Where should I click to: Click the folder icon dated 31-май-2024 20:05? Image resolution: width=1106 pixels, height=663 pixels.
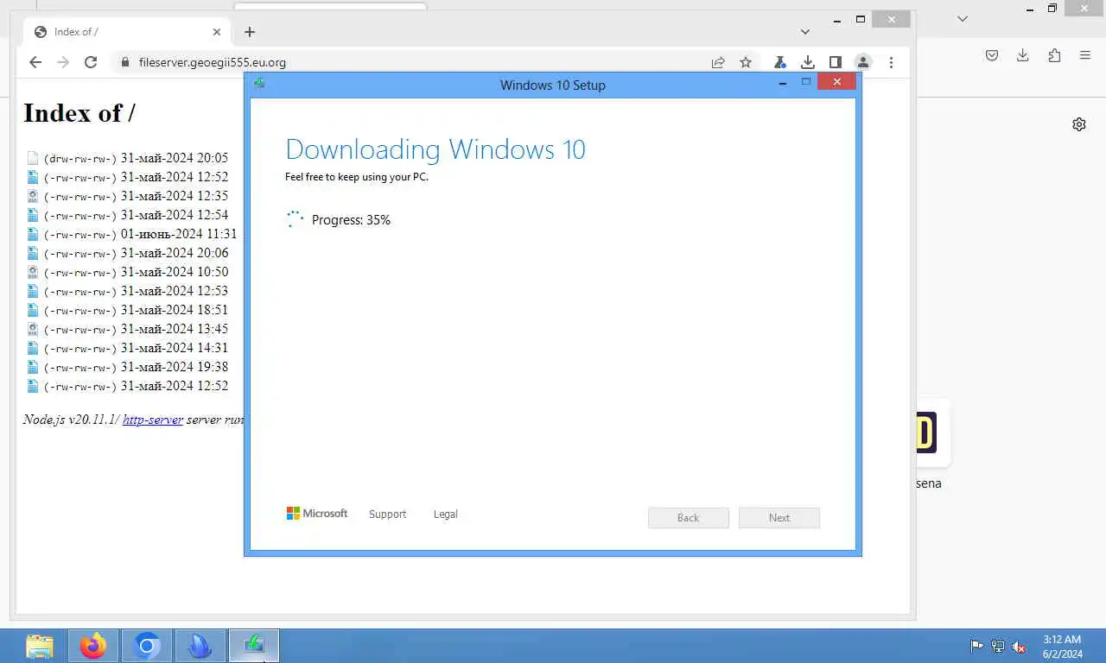(33, 158)
